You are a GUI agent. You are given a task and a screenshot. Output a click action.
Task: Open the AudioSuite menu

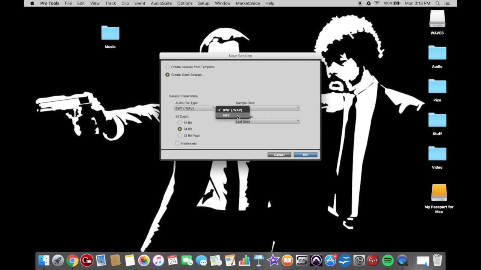point(161,3)
